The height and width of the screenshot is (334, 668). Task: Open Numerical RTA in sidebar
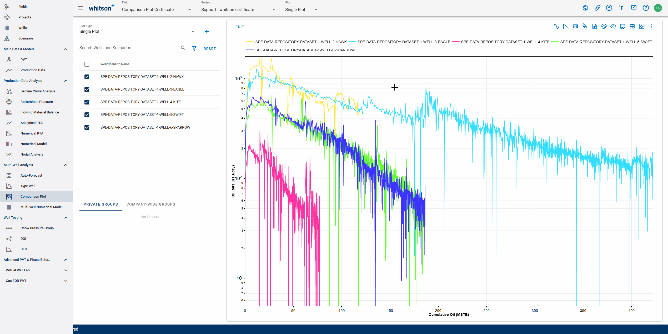[x=36, y=133]
